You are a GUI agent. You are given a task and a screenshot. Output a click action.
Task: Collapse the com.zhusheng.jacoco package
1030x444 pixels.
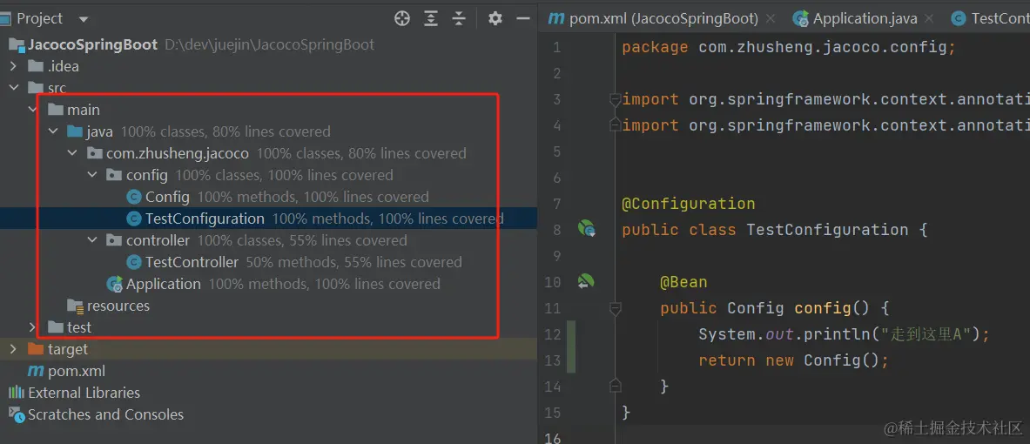click(x=72, y=153)
